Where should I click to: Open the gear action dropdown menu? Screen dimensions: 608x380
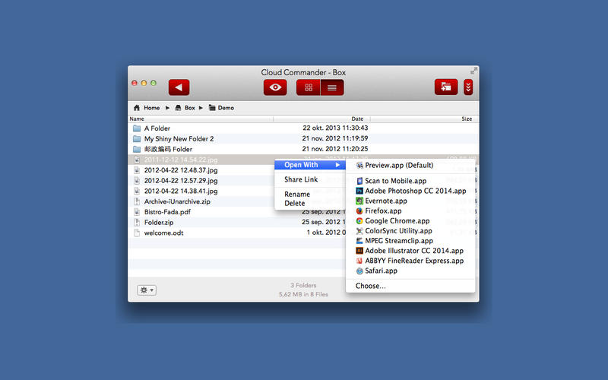click(146, 290)
